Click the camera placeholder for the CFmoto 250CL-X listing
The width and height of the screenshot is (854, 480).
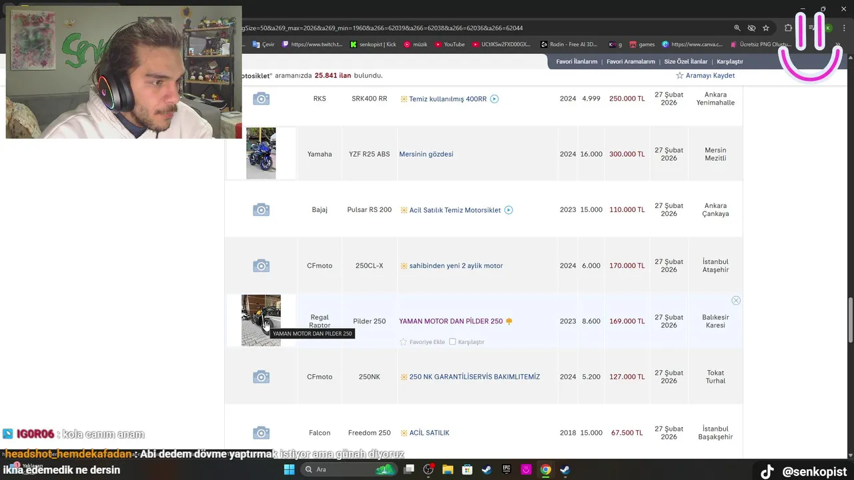(x=261, y=266)
